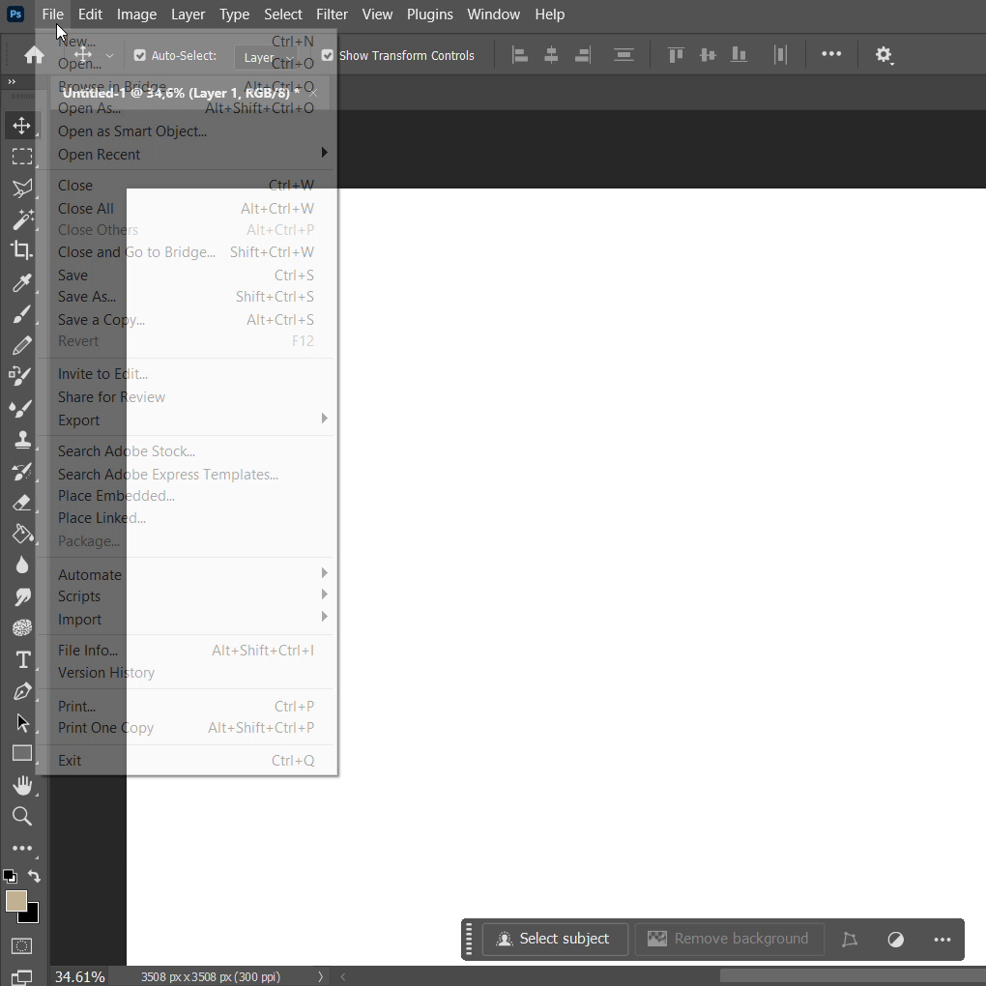
Task: Expand the Automate submenu
Action: (188, 575)
